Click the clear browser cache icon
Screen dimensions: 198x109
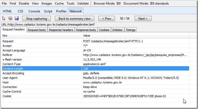[10, 19]
